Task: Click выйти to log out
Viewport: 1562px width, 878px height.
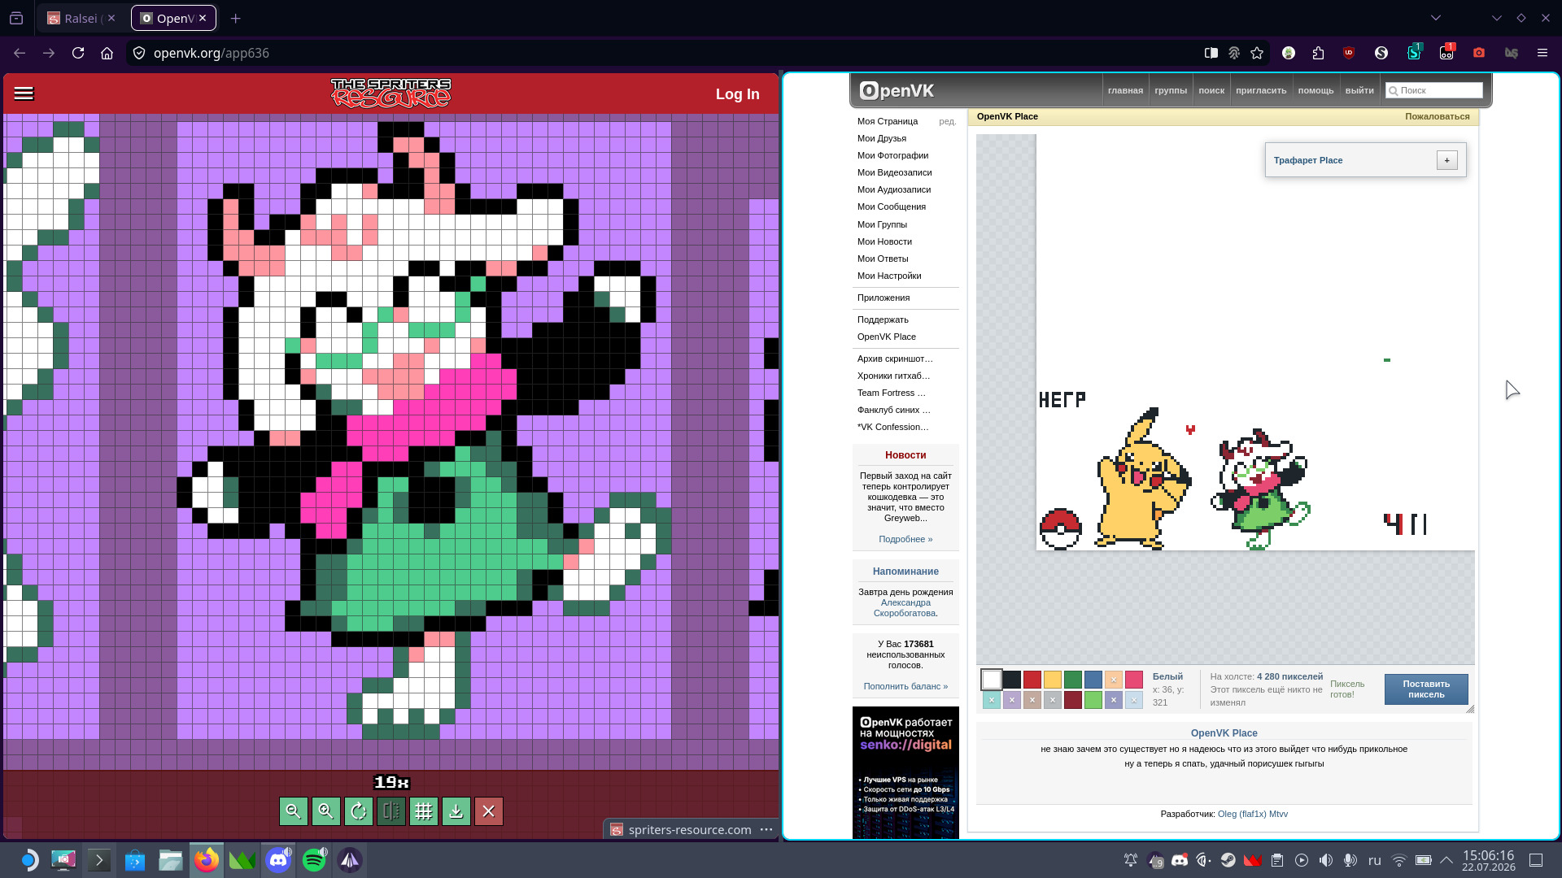Action: [1359, 90]
